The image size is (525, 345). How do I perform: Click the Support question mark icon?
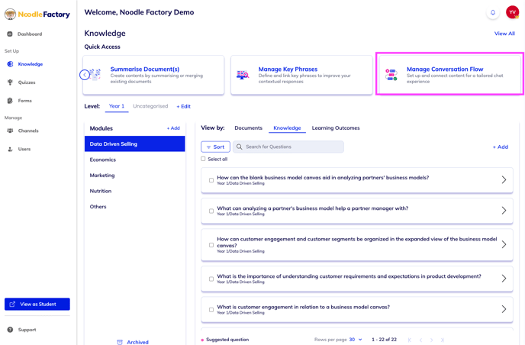point(10,330)
